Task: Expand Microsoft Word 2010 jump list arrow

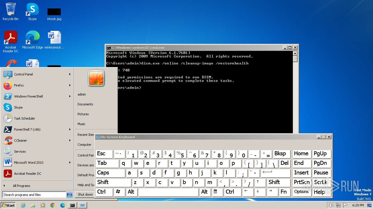Action: click(x=70, y=163)
